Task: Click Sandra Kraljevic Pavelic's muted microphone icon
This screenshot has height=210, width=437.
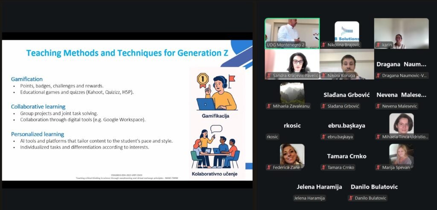Action: (269, 76)
